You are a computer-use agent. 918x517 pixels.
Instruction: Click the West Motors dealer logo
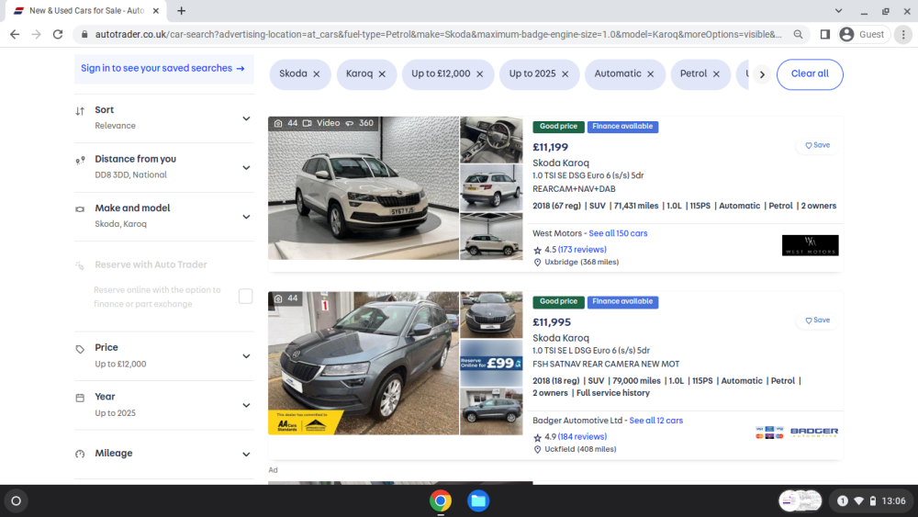[811, 245]
